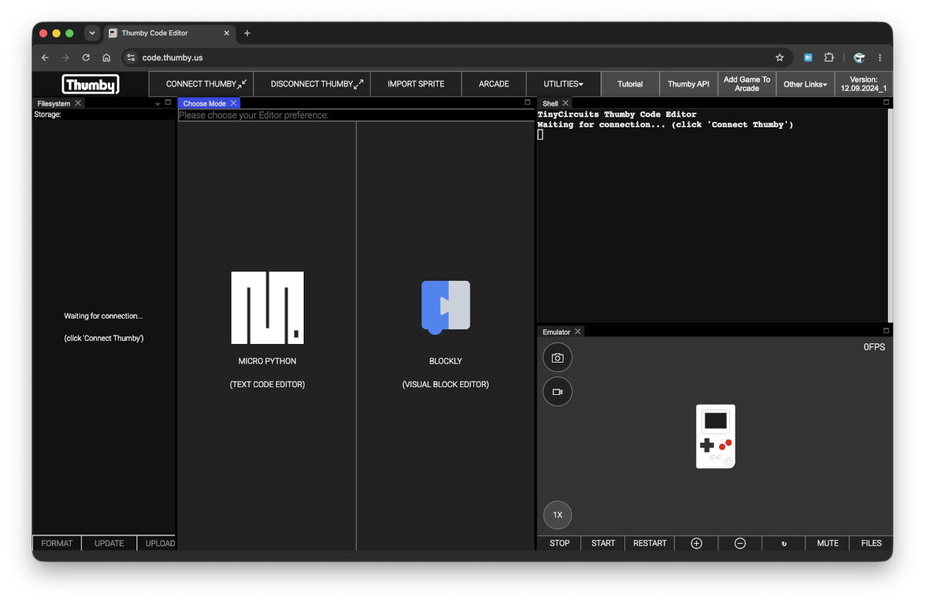The width and height of the screenshot is (925, 604).
Task: Open Import Sprite
Action: tap(416, 84)
